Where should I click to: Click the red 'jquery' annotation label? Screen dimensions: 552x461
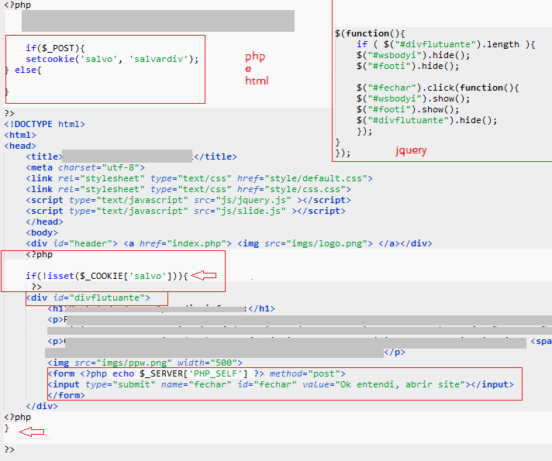[411, 150]
